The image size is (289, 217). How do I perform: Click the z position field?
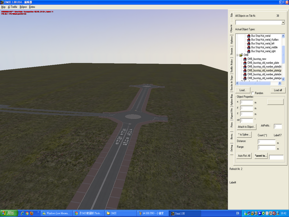tap(247, 114)
